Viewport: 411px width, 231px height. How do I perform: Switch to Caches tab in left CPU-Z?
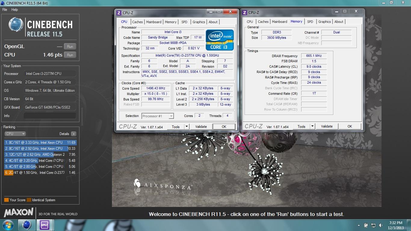(138, 22)
